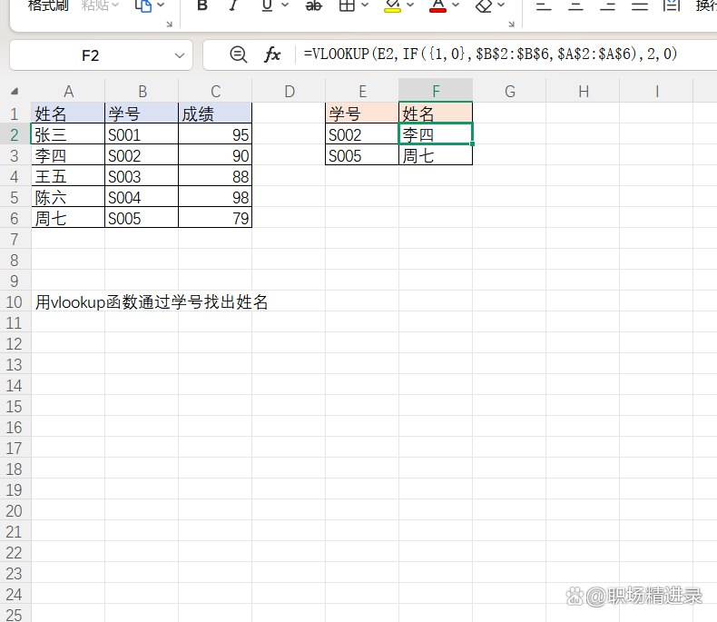Select row 1 header
This screenshot has width=717, height=622.
15,114
